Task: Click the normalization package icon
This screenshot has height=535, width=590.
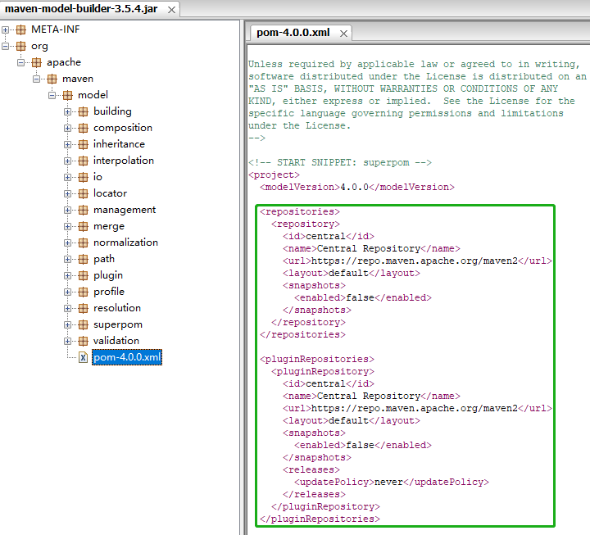Action: [x=83, y=243]
